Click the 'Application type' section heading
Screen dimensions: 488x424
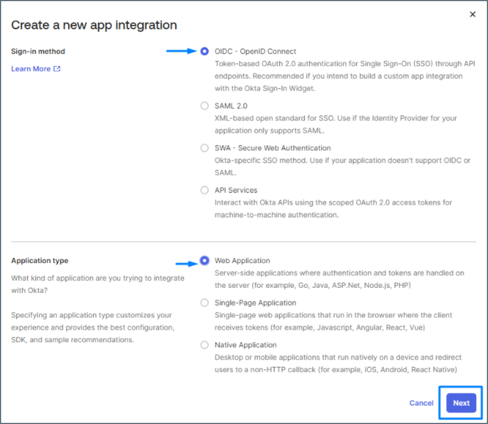point(39,261)
